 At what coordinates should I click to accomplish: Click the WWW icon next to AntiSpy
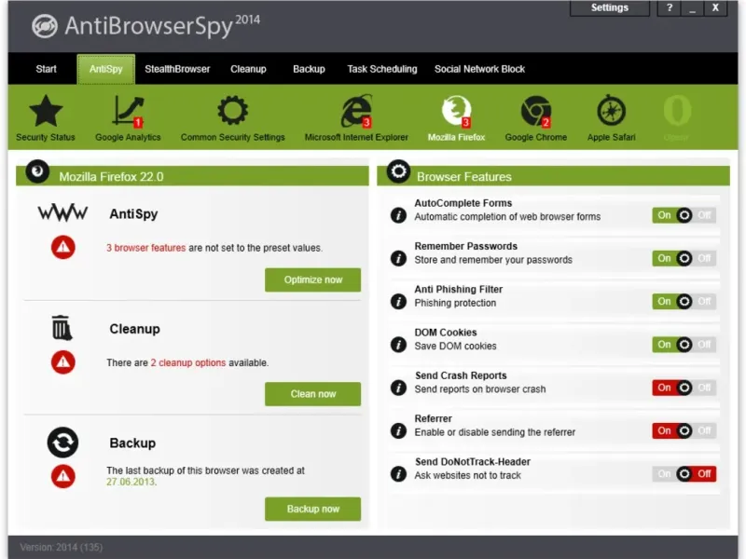[62, 213]
